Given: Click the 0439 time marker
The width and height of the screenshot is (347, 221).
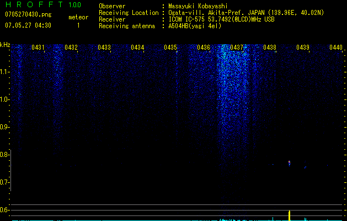Looking at the screenshot, I should pyautogui.click(x=303, y=47).
